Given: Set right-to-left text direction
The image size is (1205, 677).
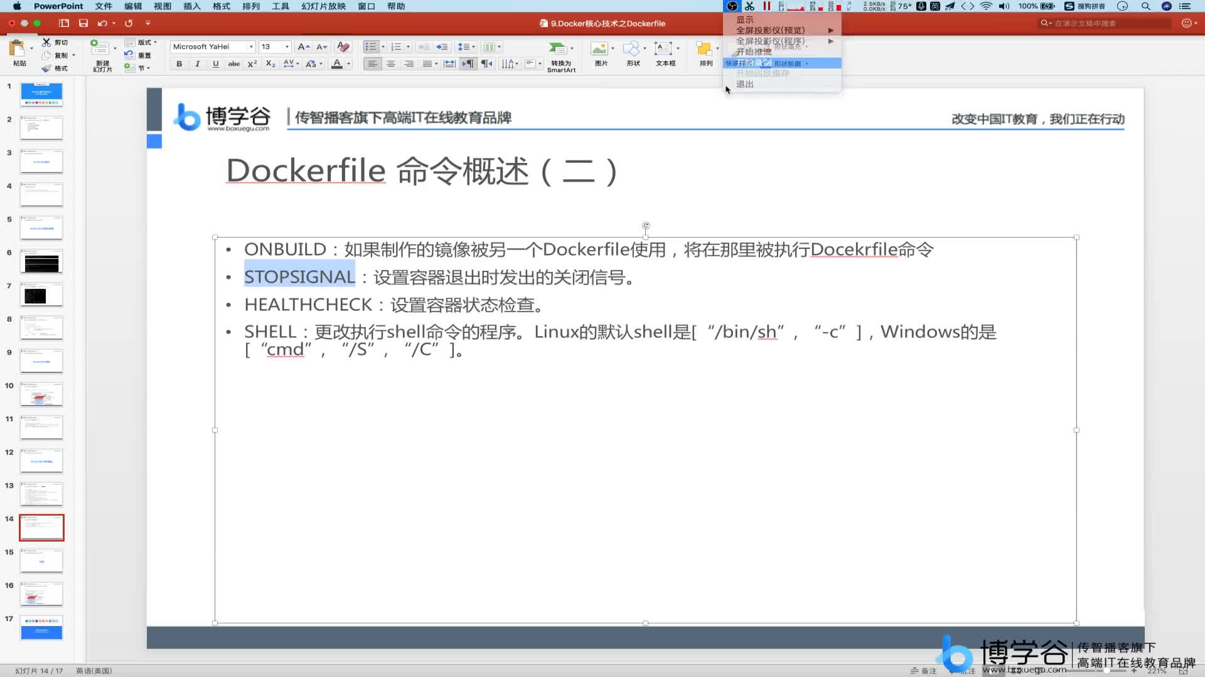Looking at the screenshot, I should coord(486,64).
